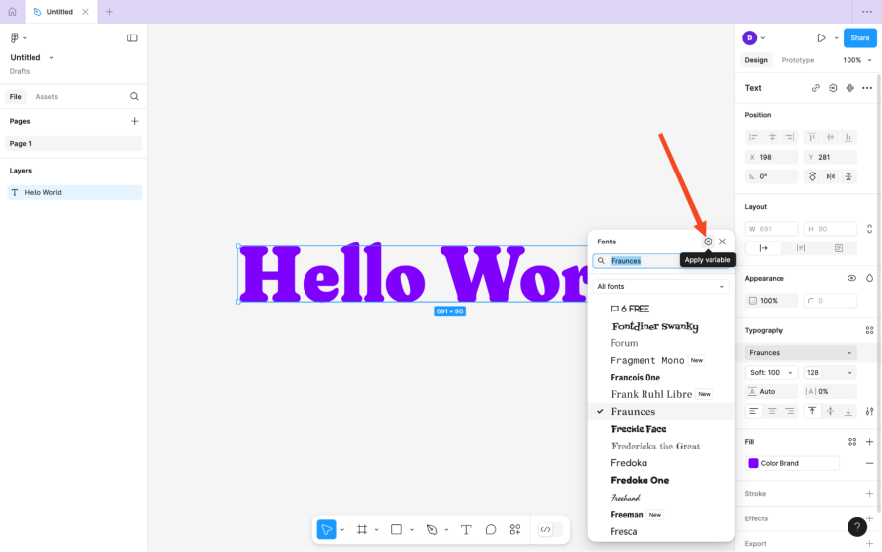Switch to the Assets tab
This screenshot has height=552, width=882.
point(46,97)
